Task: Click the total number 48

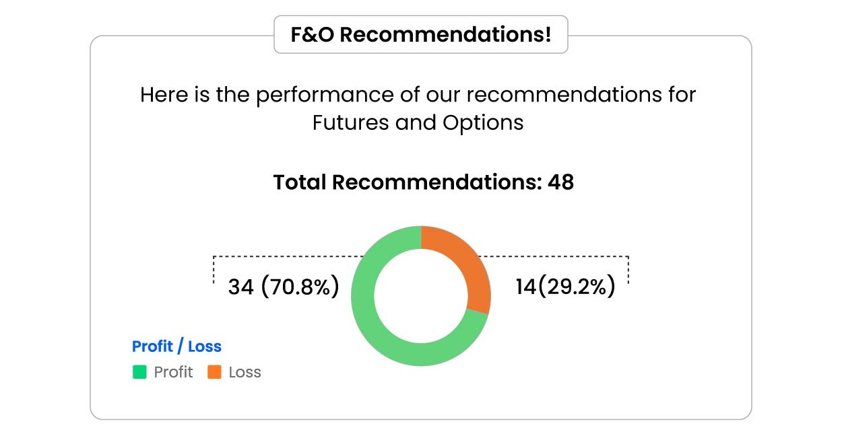Action: coord(560,182)
